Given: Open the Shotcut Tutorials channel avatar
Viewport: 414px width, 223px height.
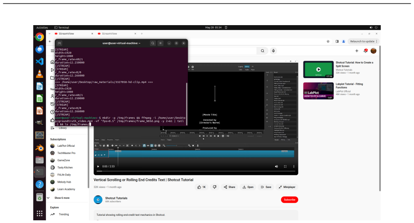Looking at the screenshot, I should click(x=98, y=200).
